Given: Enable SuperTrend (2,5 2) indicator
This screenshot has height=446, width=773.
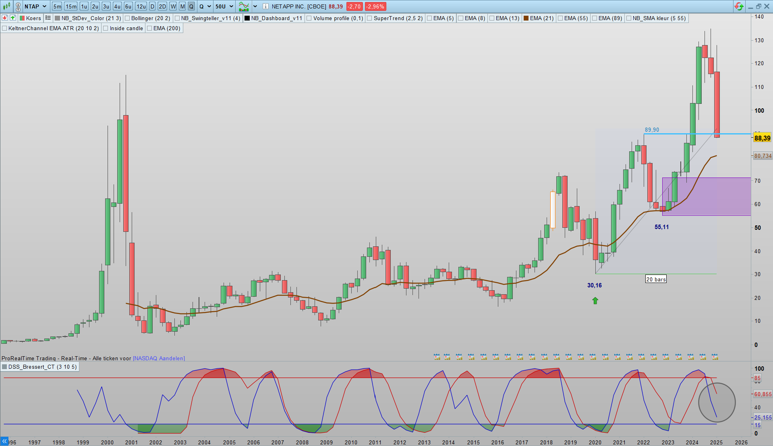Looking at the screenshot, I should point(369,18).
